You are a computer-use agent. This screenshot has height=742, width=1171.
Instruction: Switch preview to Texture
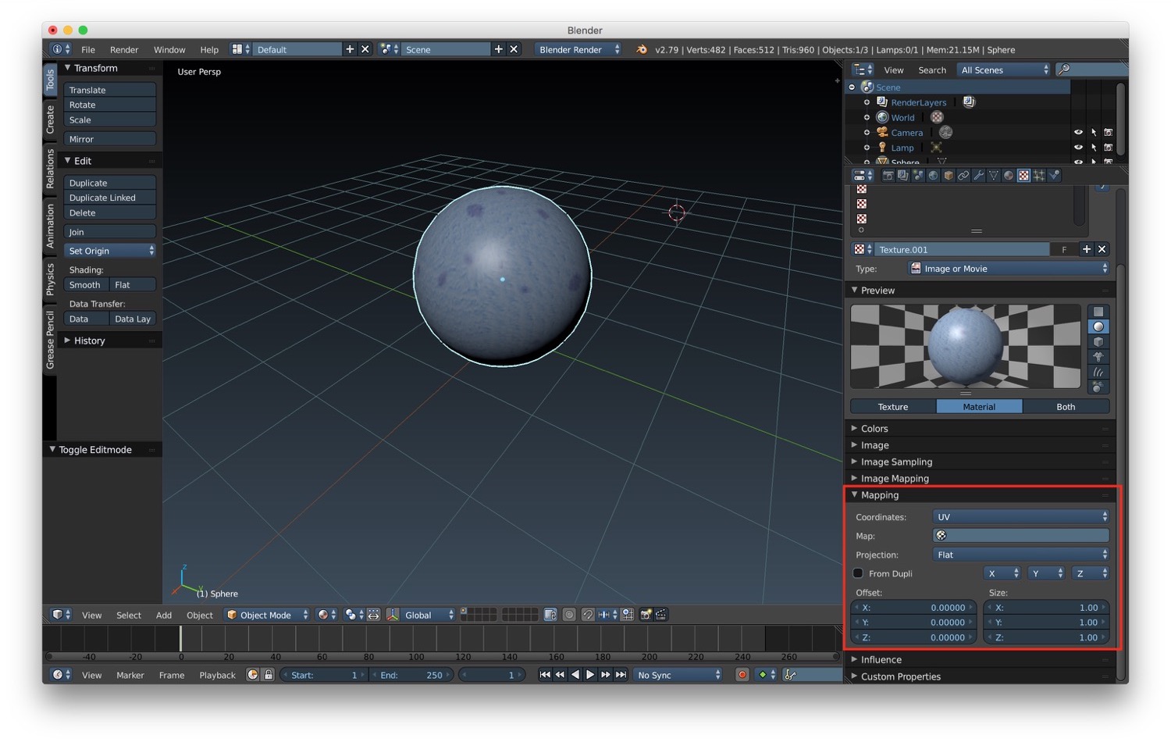coord(893,407)
